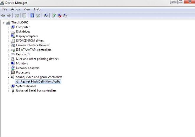The height and width of the screenshot is (137, 195).
Task: Click Uninstall device icon with red X
Action: tap(59, 16)
